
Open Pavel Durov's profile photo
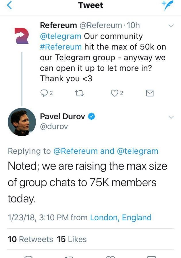pos(22,122)
